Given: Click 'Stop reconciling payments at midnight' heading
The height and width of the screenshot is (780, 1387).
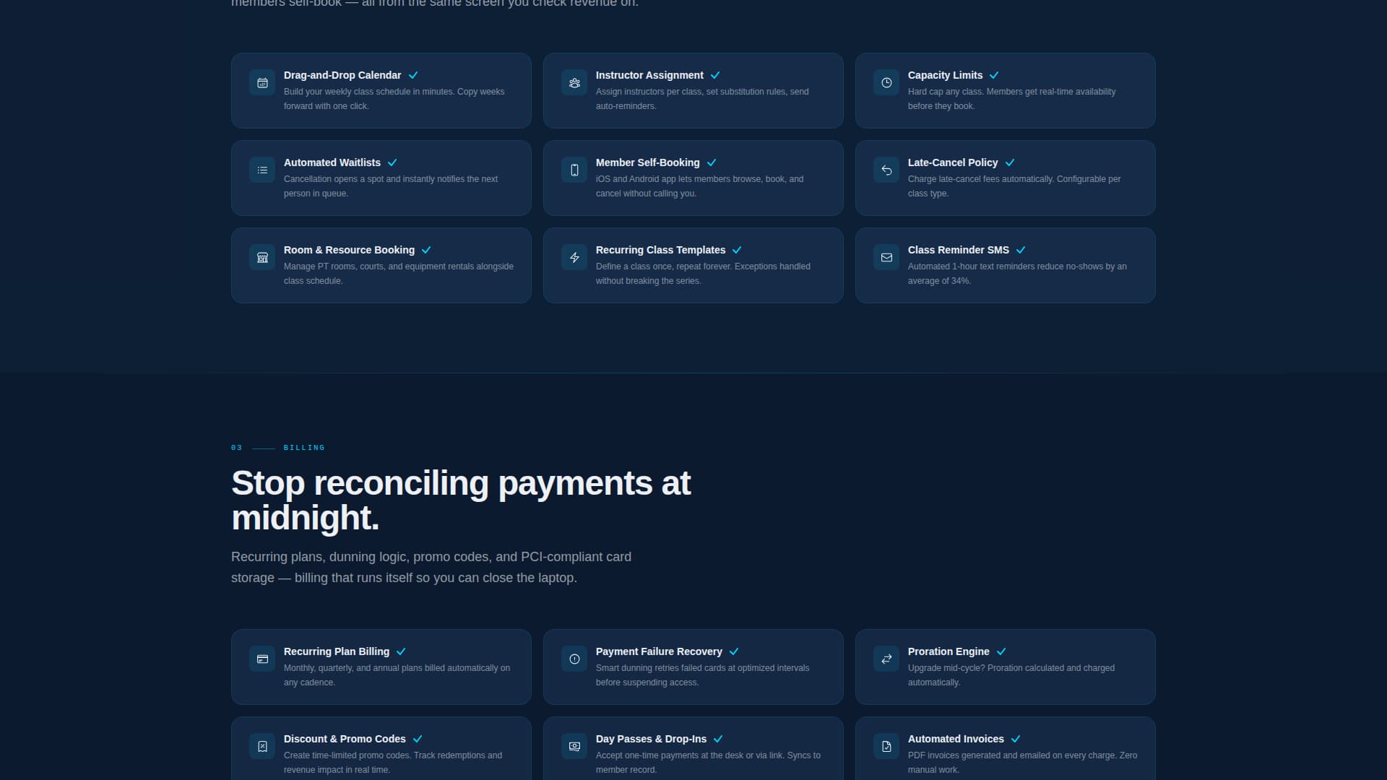Looking at the screenshot, I should coord(461,500).
